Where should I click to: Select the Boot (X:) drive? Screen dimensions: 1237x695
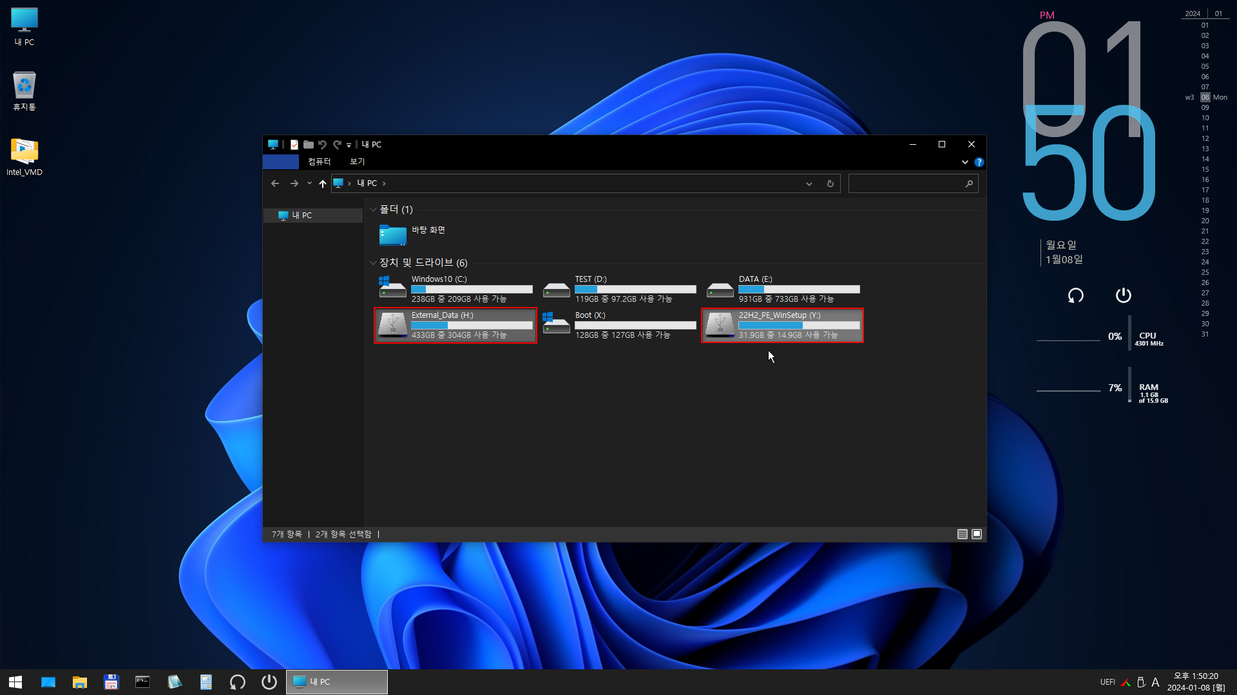coord(619,325)
